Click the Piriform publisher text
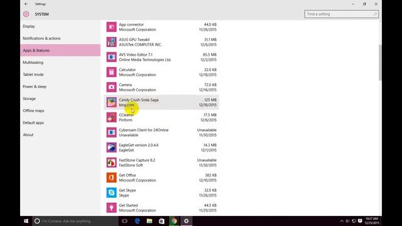 [126, 120]
